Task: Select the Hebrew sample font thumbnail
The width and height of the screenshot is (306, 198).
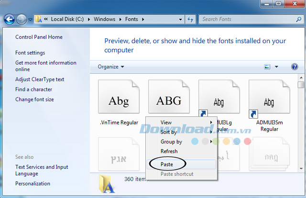Action: pyautogui.click(x=119, y=154)
